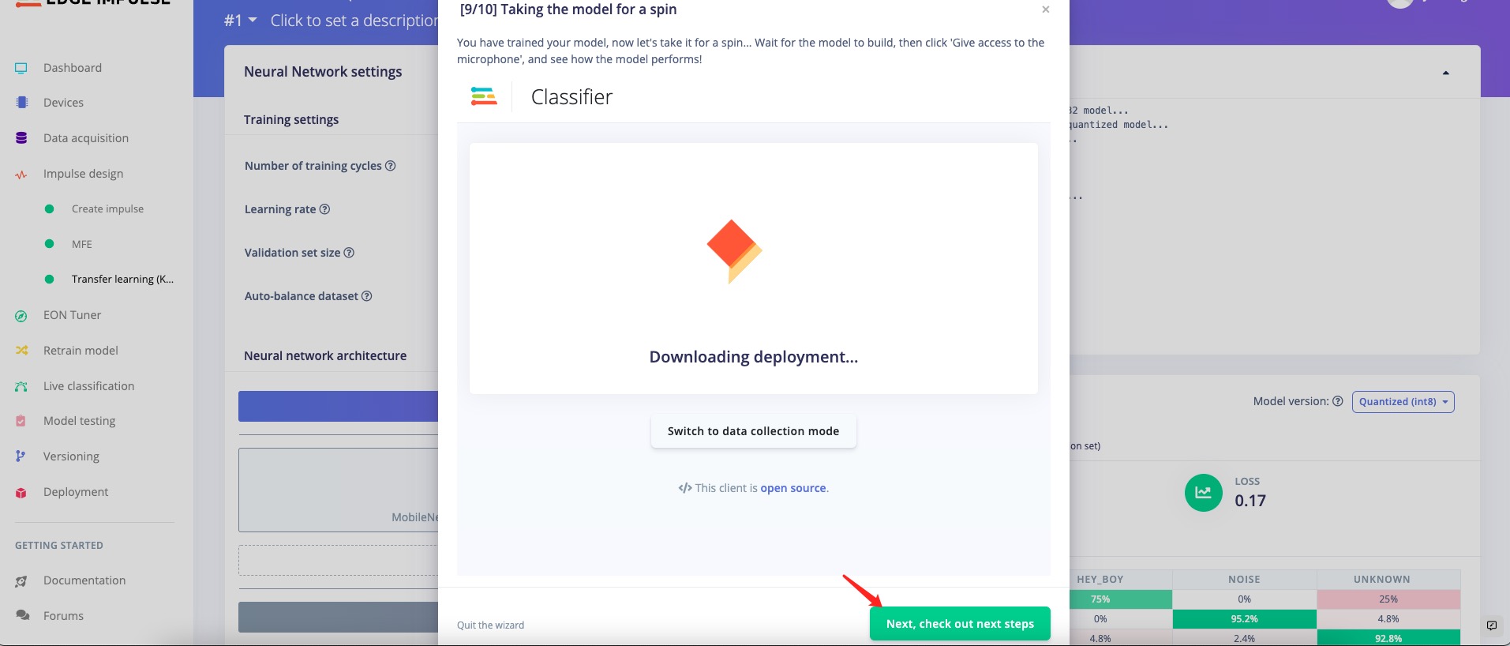The image size is (1510, 646).
Task: Click Switch to data collection mode button
Action: [x=753, y=431]
